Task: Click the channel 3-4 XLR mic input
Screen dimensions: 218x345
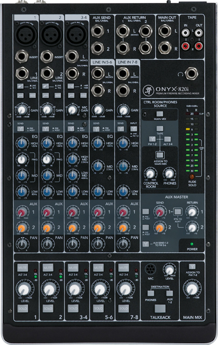Action: pyautogui.click(x=77, y=34)
